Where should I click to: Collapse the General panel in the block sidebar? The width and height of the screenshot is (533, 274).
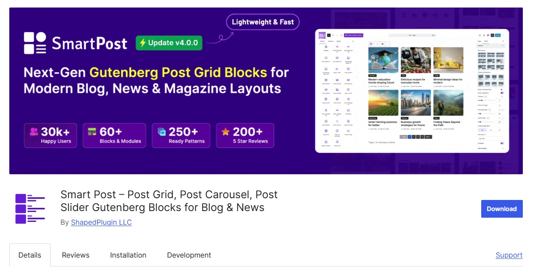tap(491, 46)
